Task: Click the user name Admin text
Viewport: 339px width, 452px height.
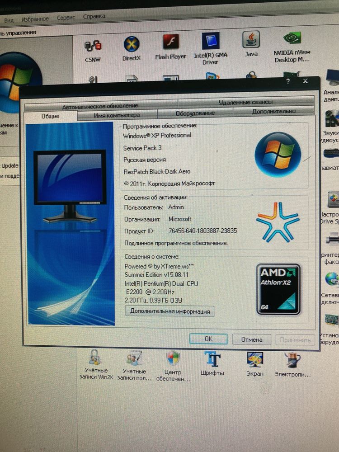Action: click(176, 207)
